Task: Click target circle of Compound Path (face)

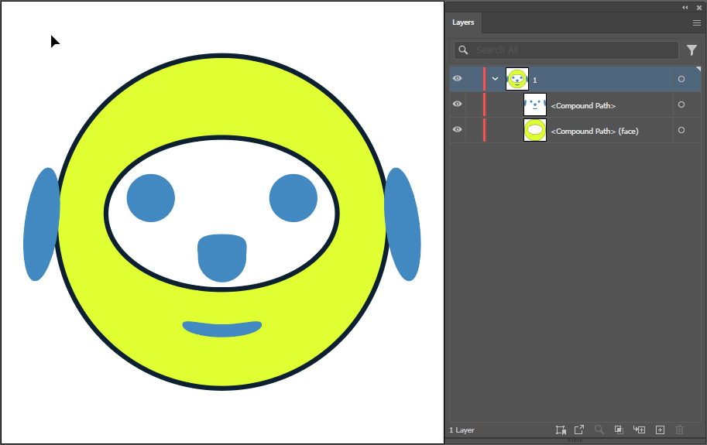Action: [x=681, y=130]
